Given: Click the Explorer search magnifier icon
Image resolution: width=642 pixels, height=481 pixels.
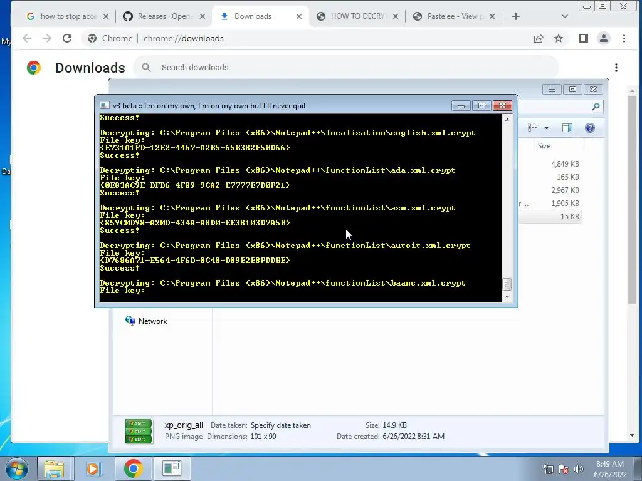Looking at the screenshot, I should tap(596, 106).
